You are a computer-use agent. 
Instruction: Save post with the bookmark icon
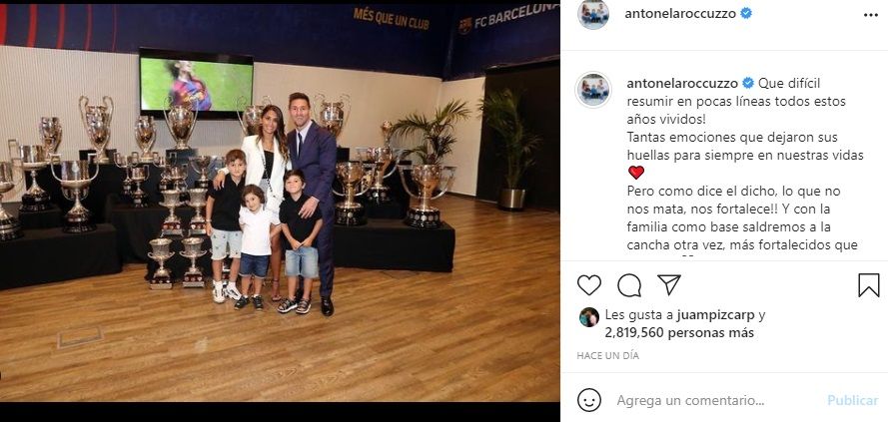click(x=869, y=285)
